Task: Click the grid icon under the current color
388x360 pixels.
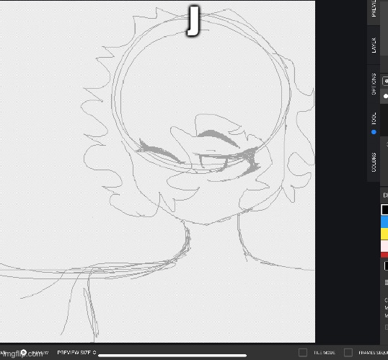Action: pos(387,282)
